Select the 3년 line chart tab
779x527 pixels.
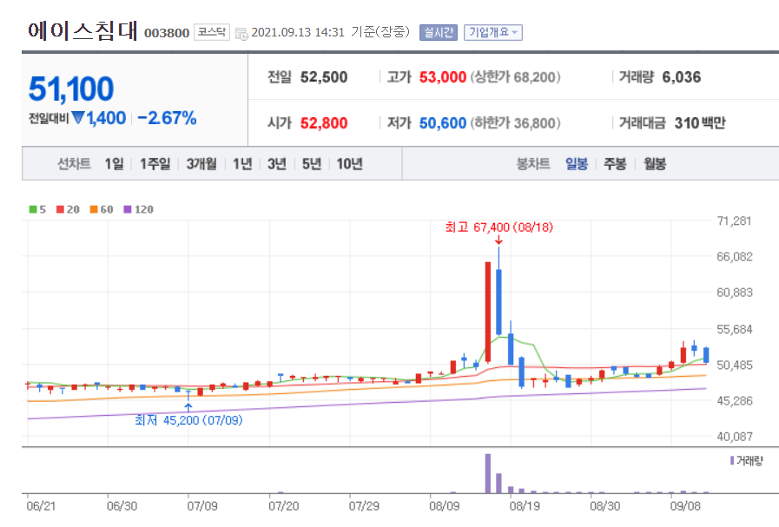[x=277, y=164]
